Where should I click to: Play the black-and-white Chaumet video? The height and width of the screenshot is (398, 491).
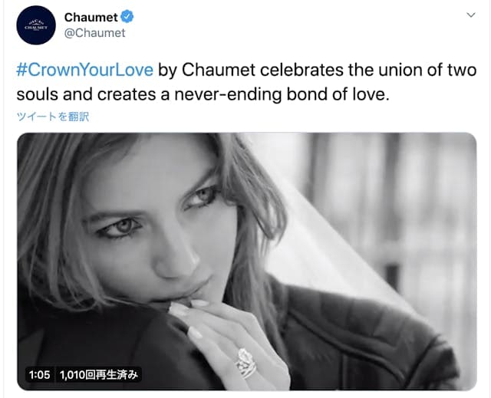tap(246, 261)
